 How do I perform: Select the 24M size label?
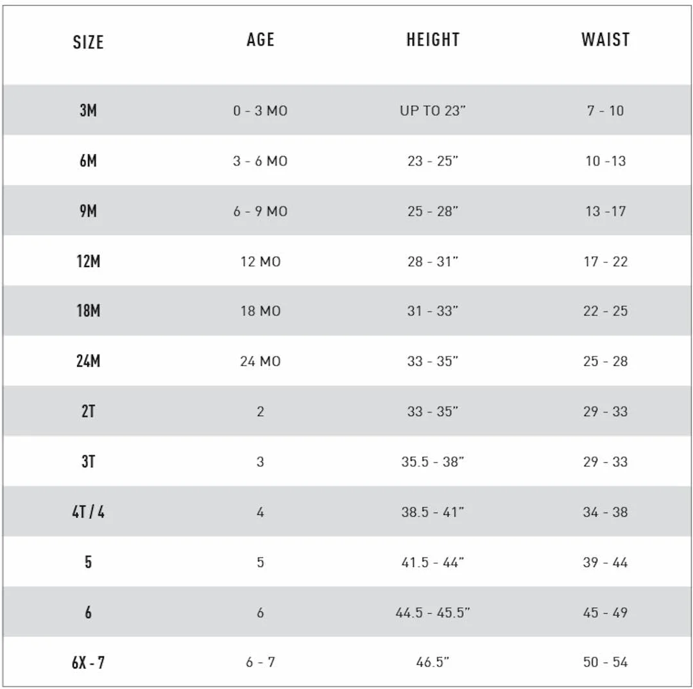pyautogui.click(x=88, y=362)
